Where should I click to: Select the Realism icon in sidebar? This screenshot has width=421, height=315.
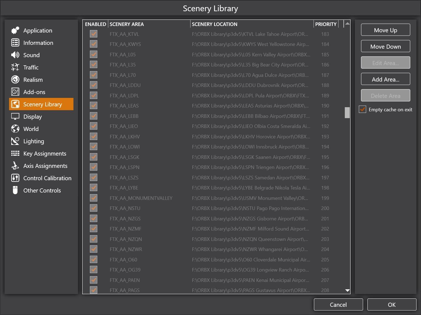[15, 80]
